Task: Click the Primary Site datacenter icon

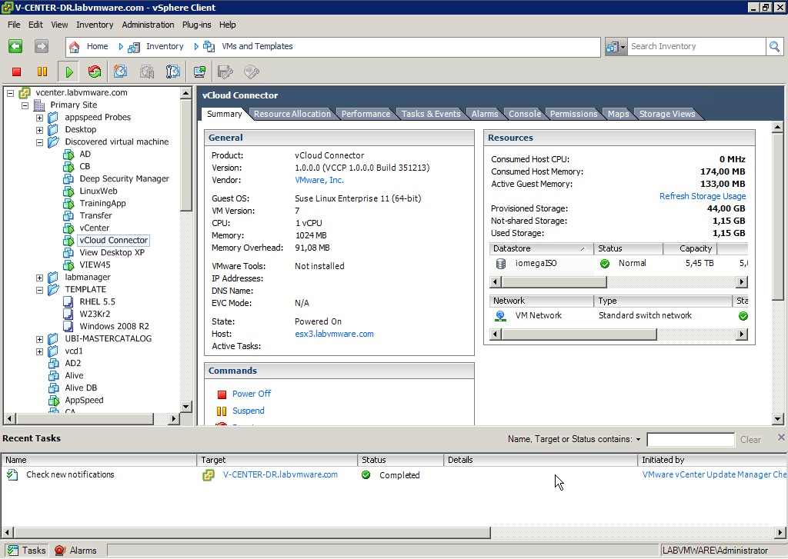Action: pos(39,105)
